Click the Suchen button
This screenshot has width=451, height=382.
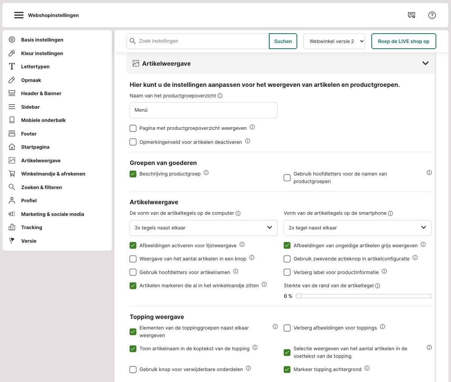pos(283,41)
